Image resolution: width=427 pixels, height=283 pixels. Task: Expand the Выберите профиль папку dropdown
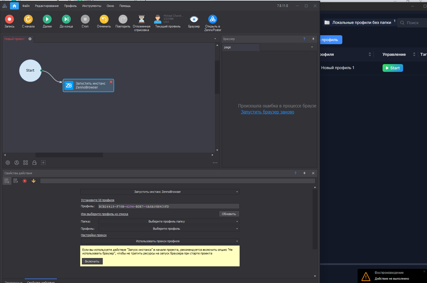[169, 221]
